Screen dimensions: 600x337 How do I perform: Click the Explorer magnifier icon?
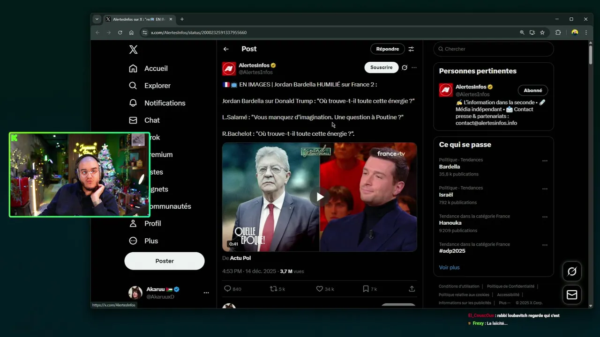(133, 86)
